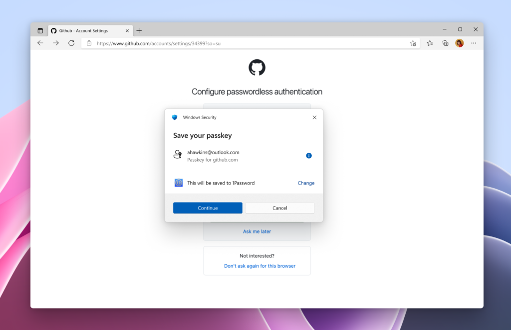
Task: Open the Edge profile avatar
Action: (459, 43)
